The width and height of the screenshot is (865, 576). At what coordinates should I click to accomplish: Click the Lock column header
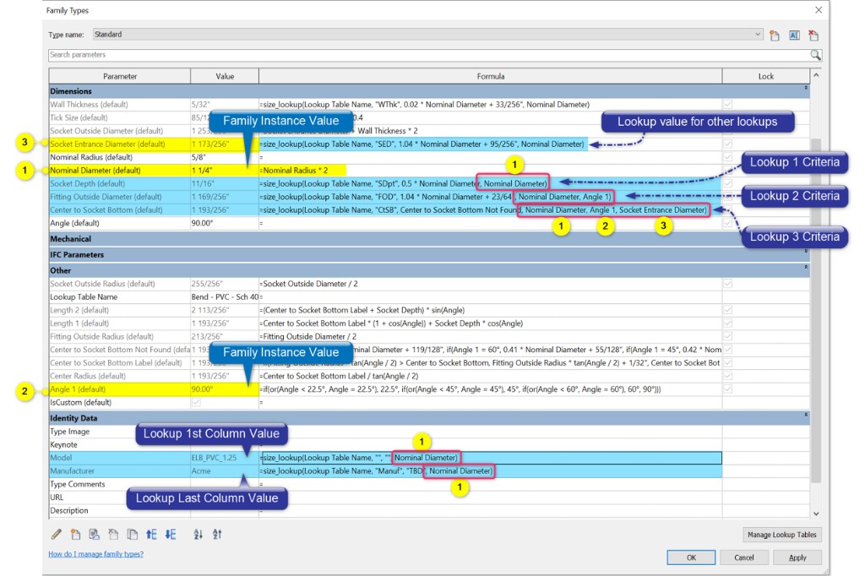click(765, 76)
